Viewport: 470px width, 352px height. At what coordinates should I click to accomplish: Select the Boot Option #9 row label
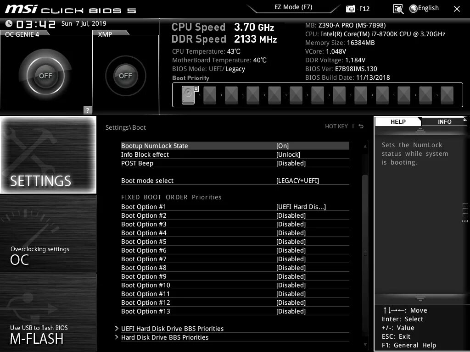[144, 276]
